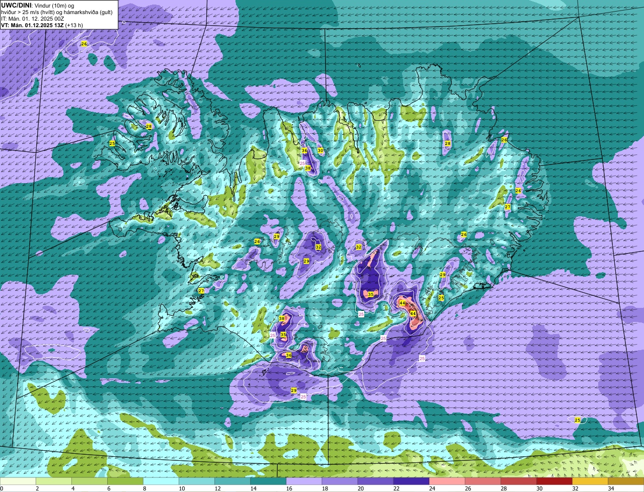Click the '2' tick label on the colour scale
Image resolution: width=644 pixels, height=492 pixels.
(x=37, y=488)
